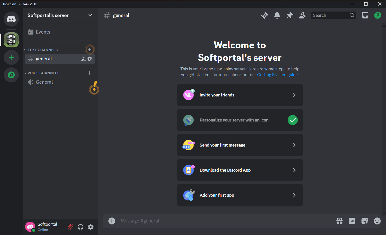The height and width of the screenshot is (235, 386).
Task: Open User Settings gear
Action: pyautogui.click(x=90, y=227)
